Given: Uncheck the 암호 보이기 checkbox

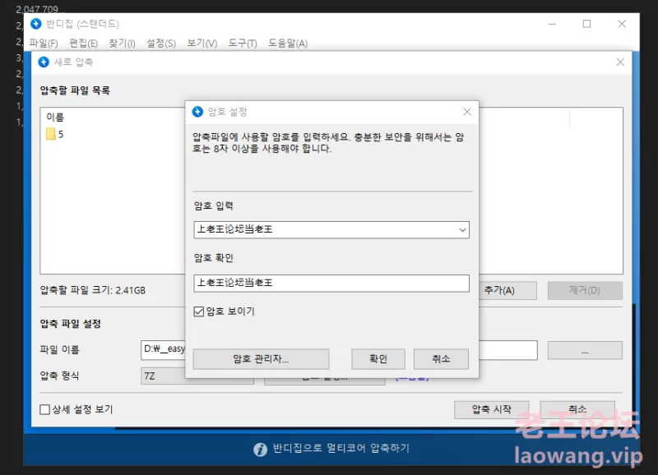Looking at the screenshot, I should click(199, 311).
